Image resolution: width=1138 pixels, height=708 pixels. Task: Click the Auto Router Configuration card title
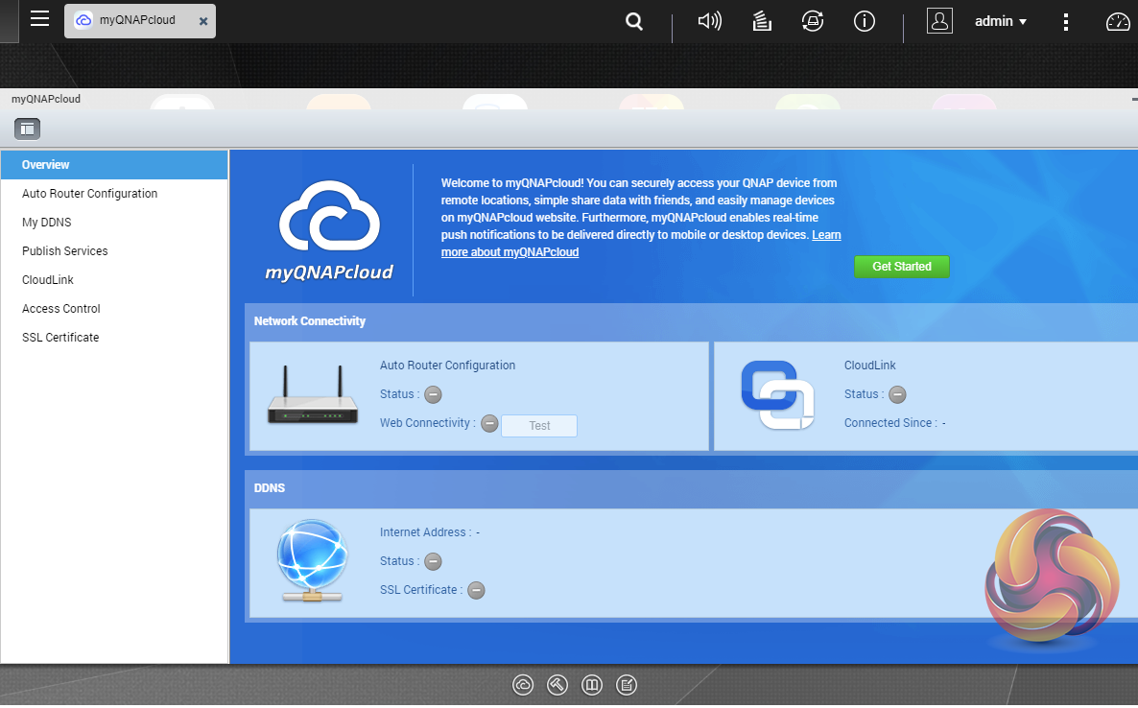click(x=447, y=366)
